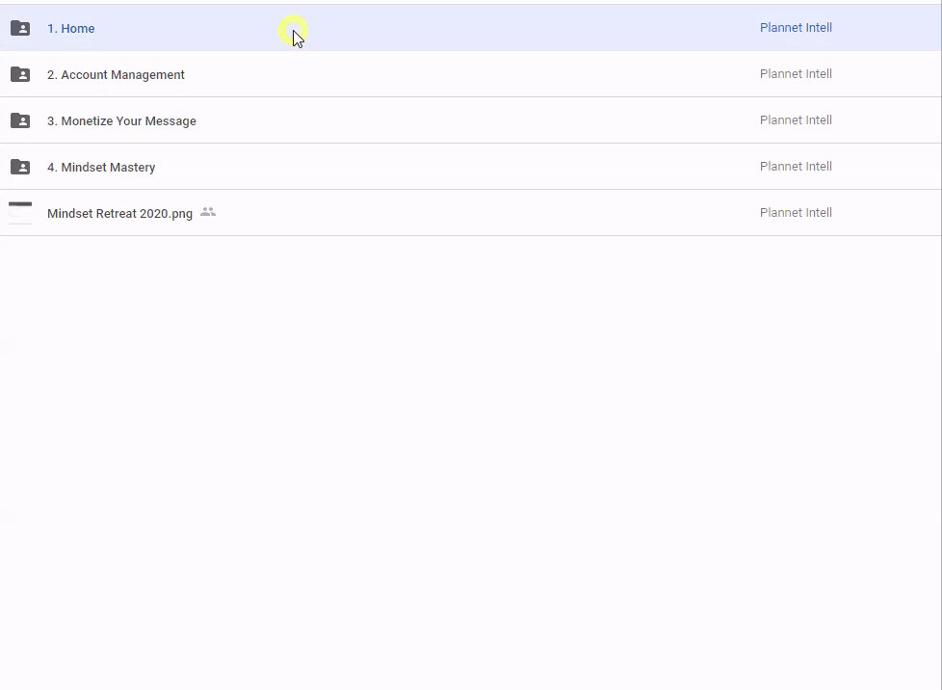Viewport: 942px width, 690px height.
Task: Click the 4. Mindset Mastery folder name
Action: point(101,168)
